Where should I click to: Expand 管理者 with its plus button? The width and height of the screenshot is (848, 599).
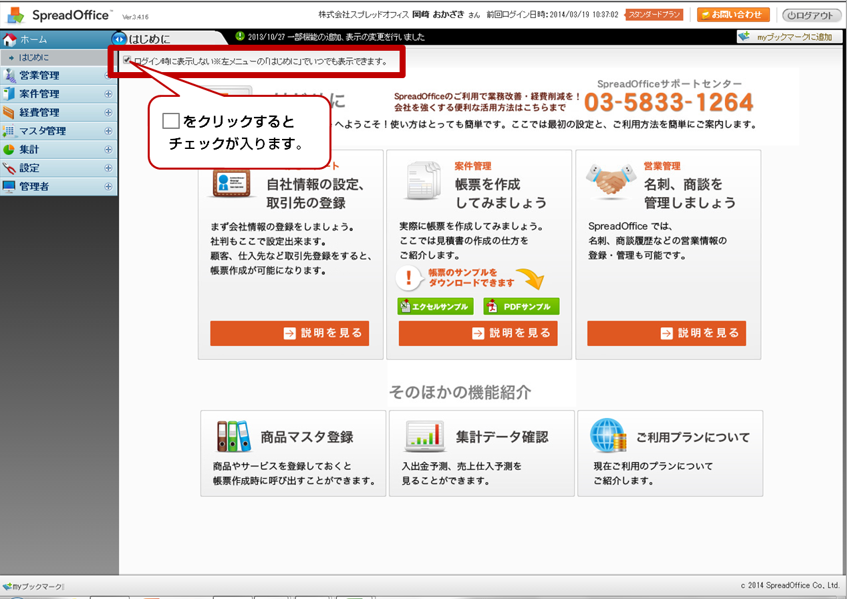[108, 187]
